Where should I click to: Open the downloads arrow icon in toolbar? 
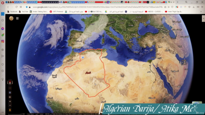coord(193,7)
